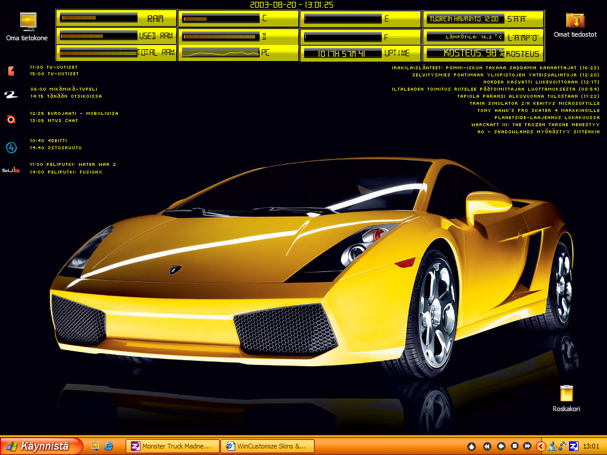Click the Nelonen channel 4 logo

point(11,147)
